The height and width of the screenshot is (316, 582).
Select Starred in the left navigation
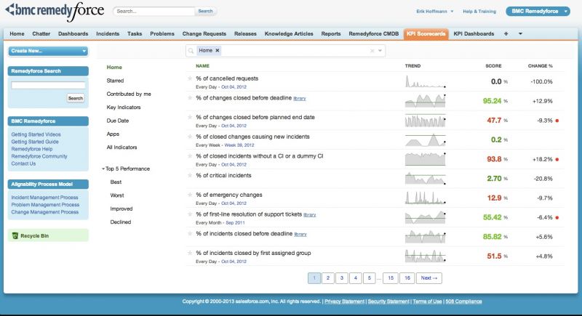point(115,81)
